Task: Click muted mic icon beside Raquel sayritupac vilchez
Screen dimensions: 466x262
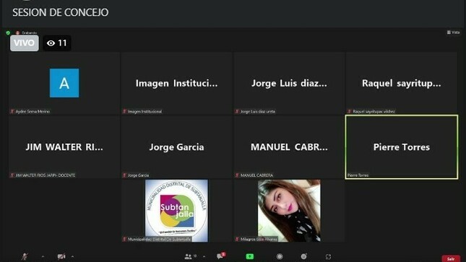Action: pos(350,111)
